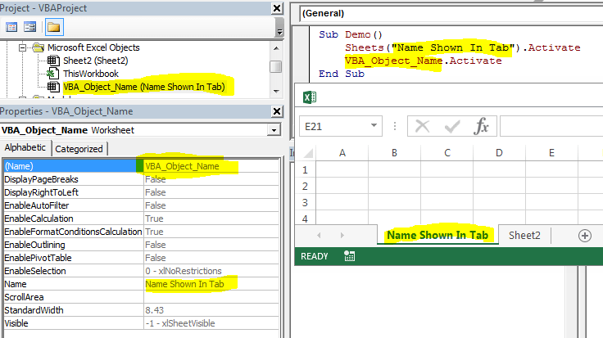
Task: Click the project tree scroll up arrow
Action: 276,48
